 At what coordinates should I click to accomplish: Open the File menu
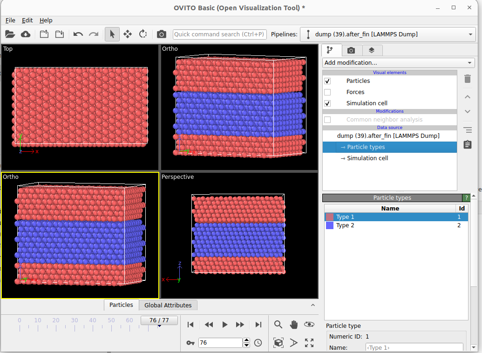click(x=10, y=20)
